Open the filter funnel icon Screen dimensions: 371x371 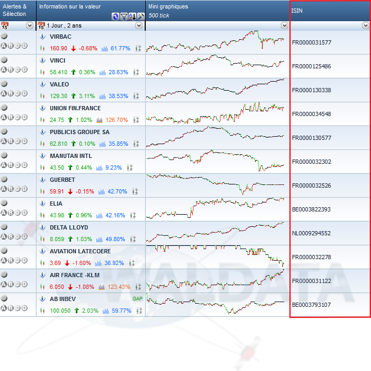pyautogui.click(x=123, y=16)
